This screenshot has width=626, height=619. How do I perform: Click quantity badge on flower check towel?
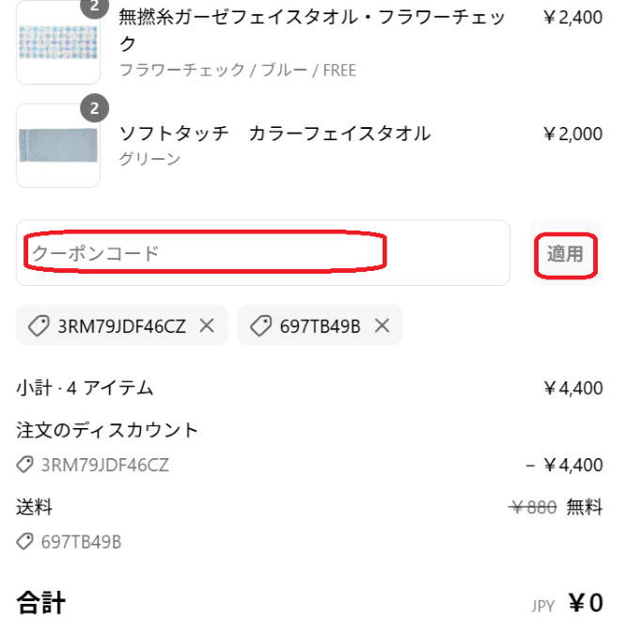[x=94, y=8]
